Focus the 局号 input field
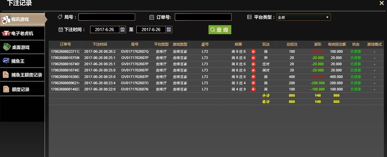The width and height of the screenshot is (387, 157). tap(107, 17)
